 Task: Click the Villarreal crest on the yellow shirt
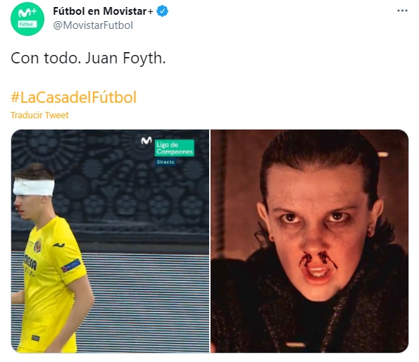click(x=38, y=246)
